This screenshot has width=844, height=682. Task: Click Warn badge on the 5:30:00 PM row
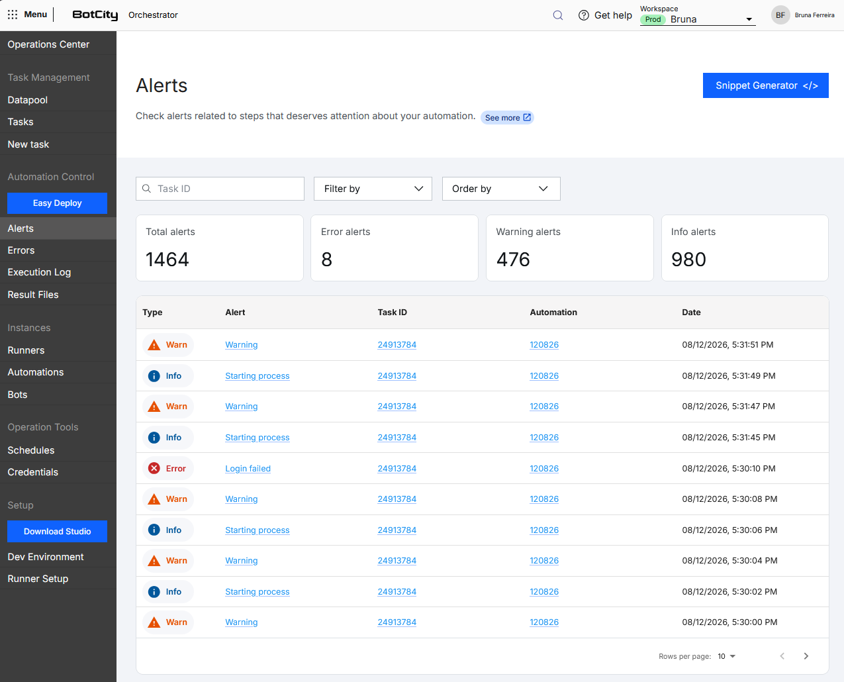point(168,622)
